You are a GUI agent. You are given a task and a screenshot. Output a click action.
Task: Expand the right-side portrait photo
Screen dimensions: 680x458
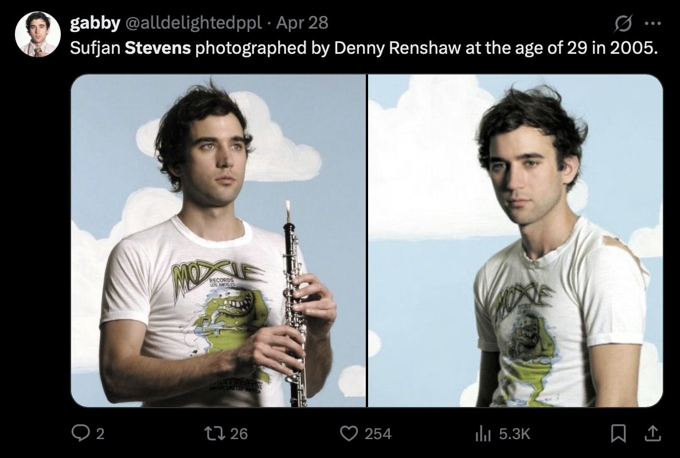pos(515,240)
